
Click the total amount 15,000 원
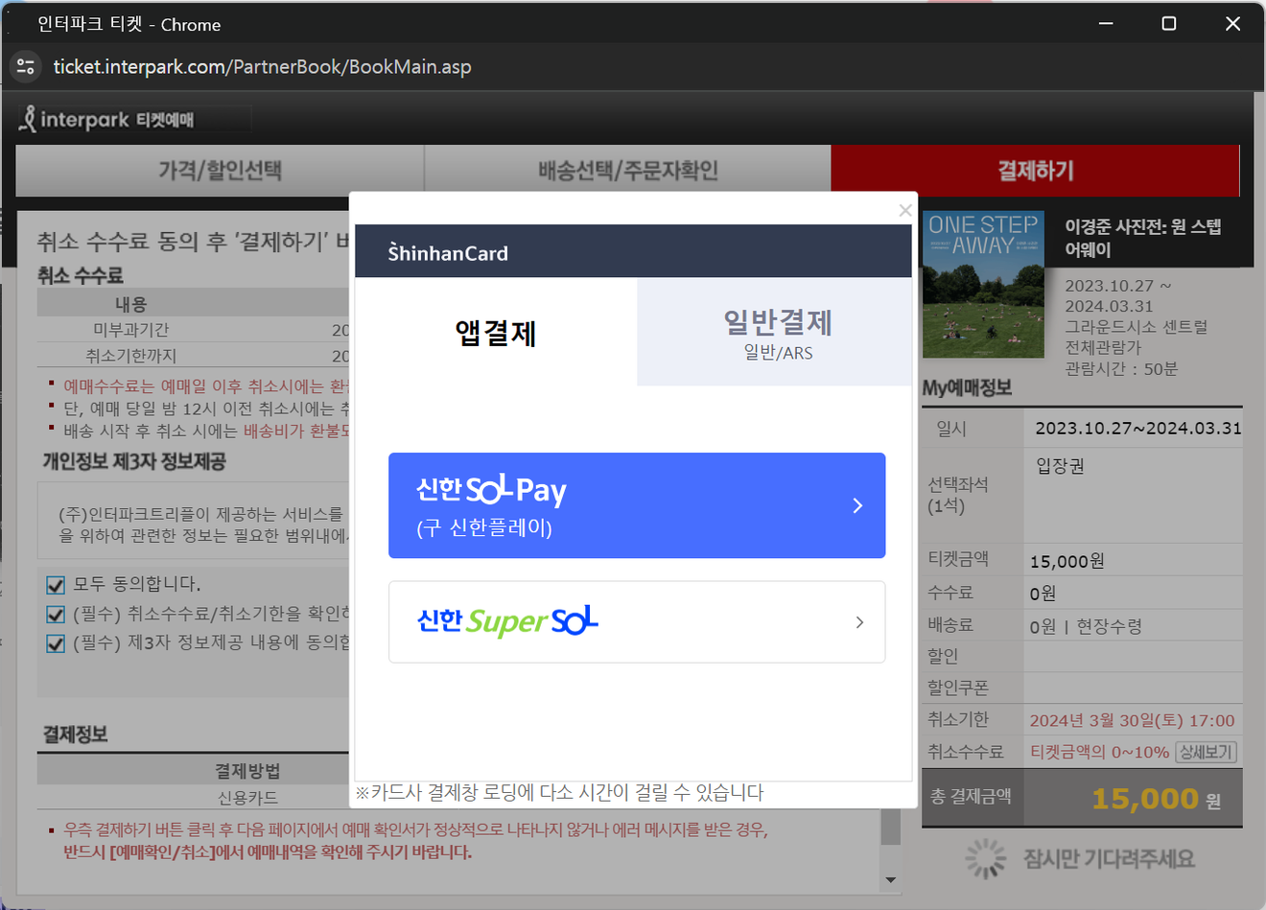click(1156, 798)
